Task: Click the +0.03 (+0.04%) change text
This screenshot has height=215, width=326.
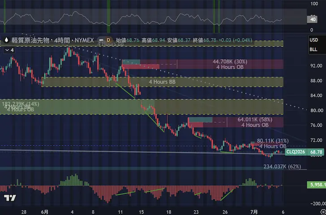Action: [235, 40]
